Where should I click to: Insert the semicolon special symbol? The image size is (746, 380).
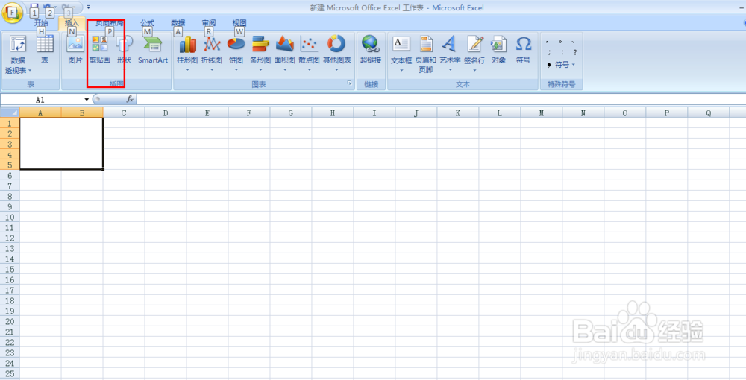(x=548, y=52)
